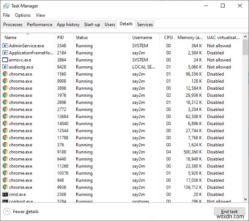This screenshot has width=249, height=221.
Task: Click the 96,356 K memory value
Action: pyautogui.click(x=194, y=74)
